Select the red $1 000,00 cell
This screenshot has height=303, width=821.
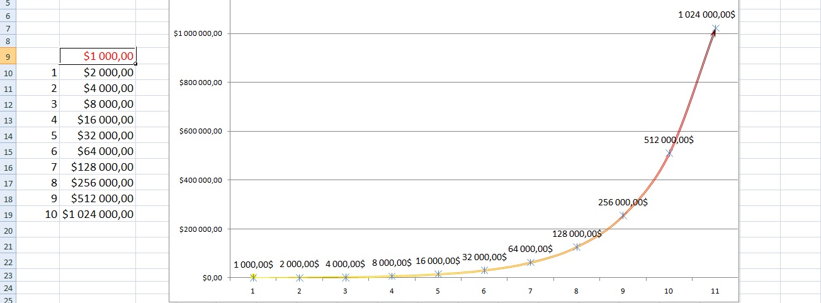click(x=98, y=57)
